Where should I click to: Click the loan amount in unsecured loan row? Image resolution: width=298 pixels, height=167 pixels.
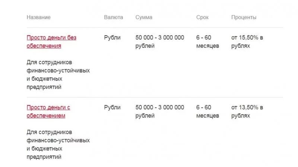click(x=160, y=42)
